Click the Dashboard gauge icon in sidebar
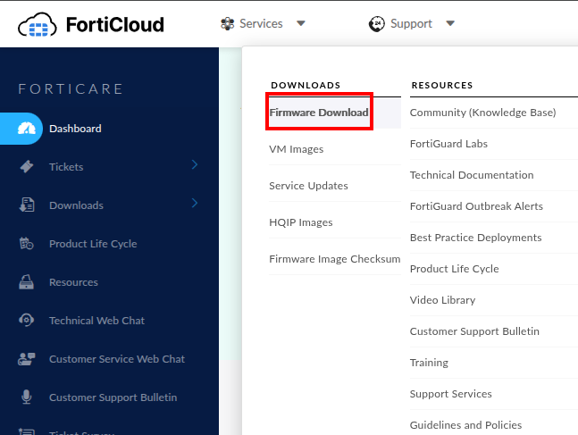578x435 pixels. pos(27,129)
